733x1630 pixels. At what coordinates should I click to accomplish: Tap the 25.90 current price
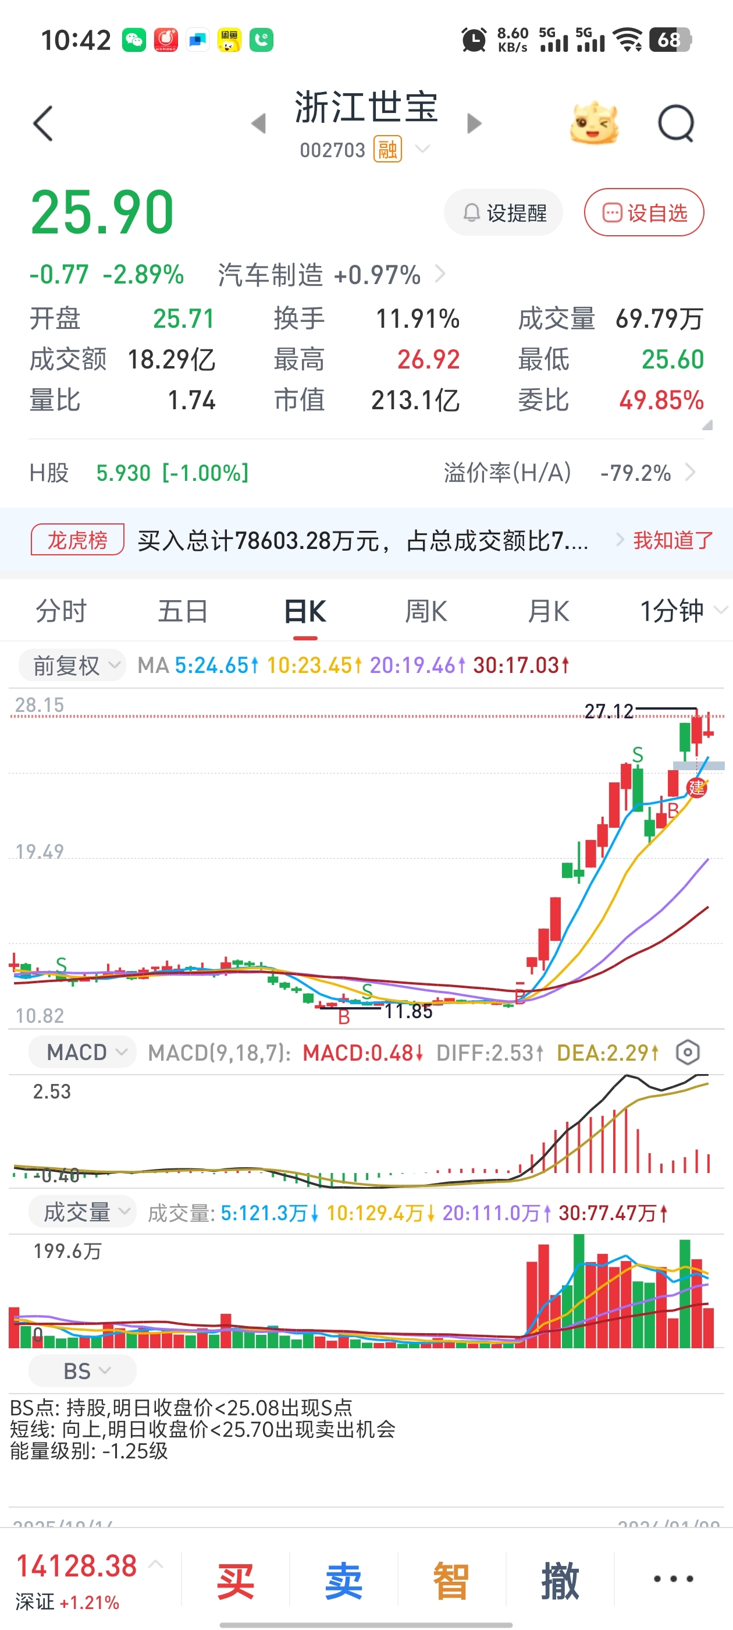pyautogui.click(x=102, y=212)
